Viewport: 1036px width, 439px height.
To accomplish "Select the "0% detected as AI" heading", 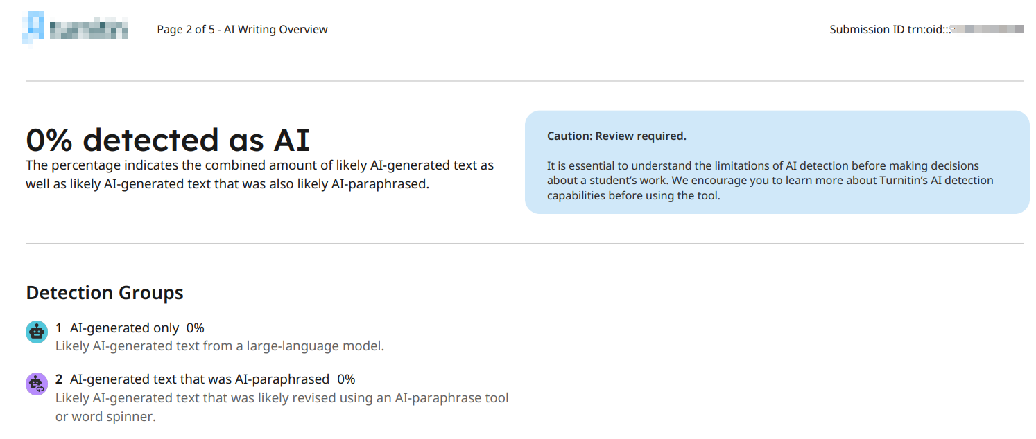I will tap(167, 140).
